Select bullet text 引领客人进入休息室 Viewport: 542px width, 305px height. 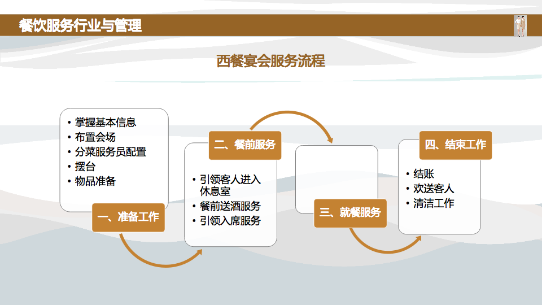pyautogui.click(x=230, y=185)
